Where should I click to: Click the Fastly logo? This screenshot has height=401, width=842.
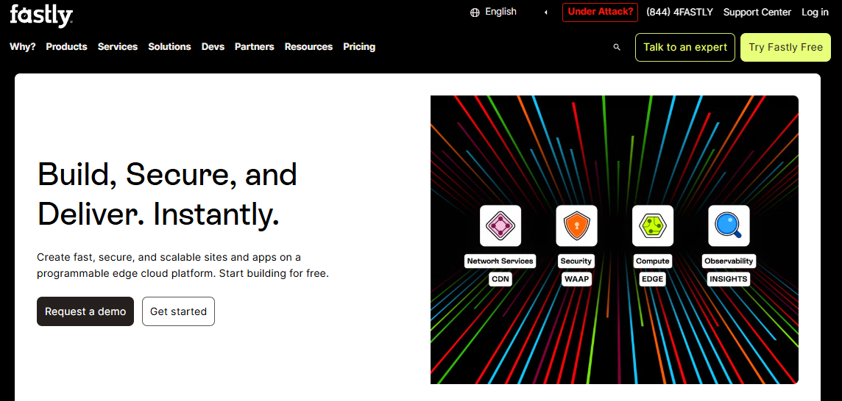[41, 15]
